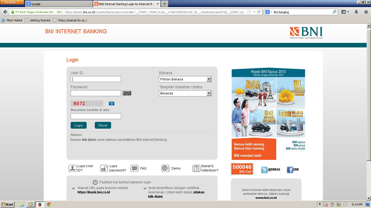Image resolution: width=371 pixels, height=208 pixels.
Task: Open the BNI Twitter bird icon
Action: [264, 170]
